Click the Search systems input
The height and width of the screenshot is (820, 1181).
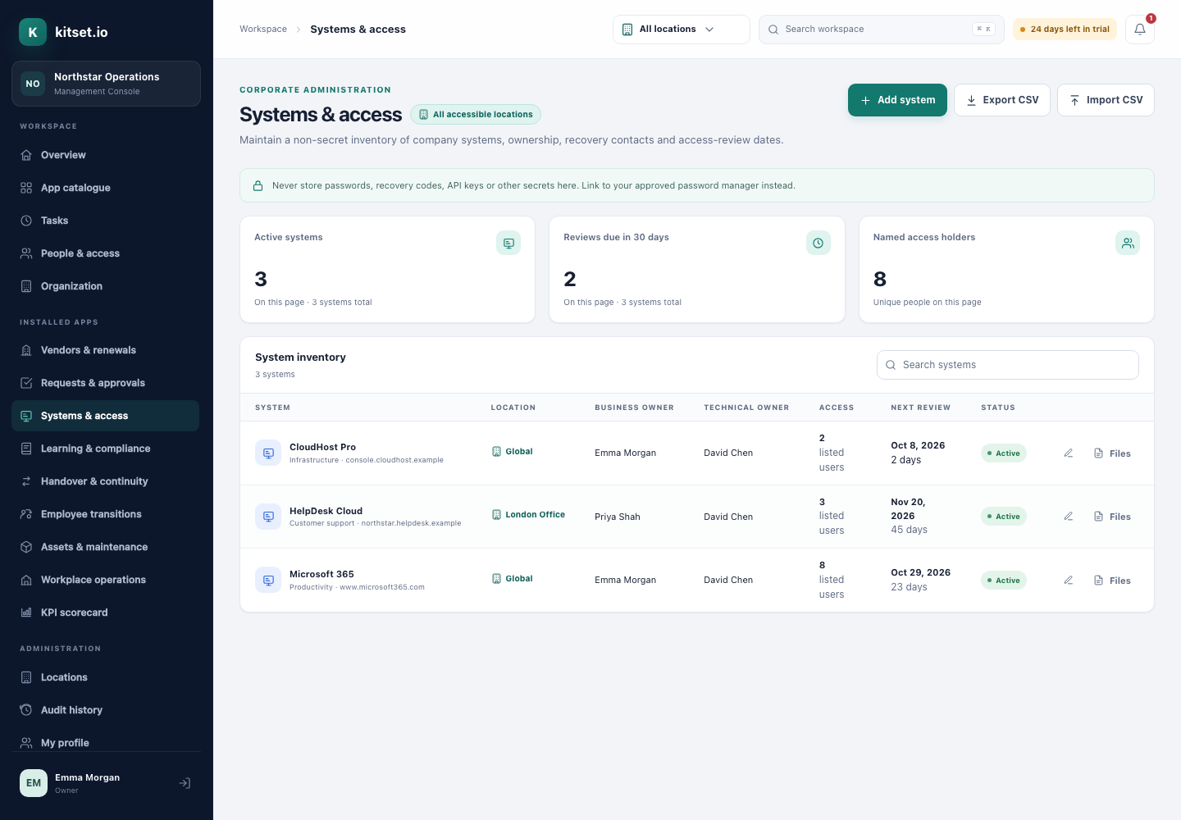click(x=1007, y=365)
